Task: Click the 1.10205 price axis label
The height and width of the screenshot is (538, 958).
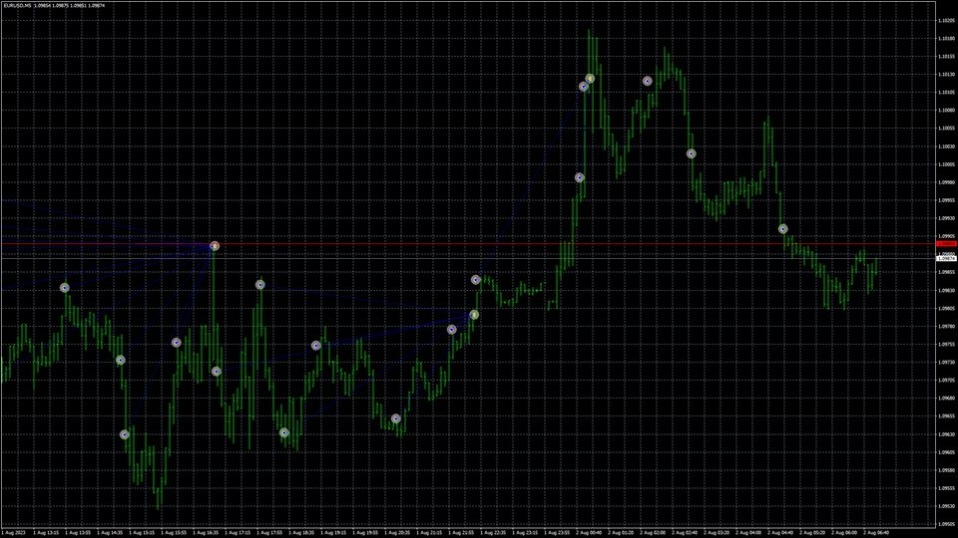Action: point(946,21)
